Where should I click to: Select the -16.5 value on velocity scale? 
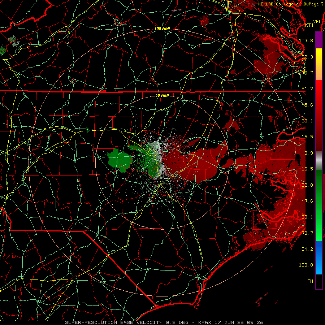(x=306, y=169)
